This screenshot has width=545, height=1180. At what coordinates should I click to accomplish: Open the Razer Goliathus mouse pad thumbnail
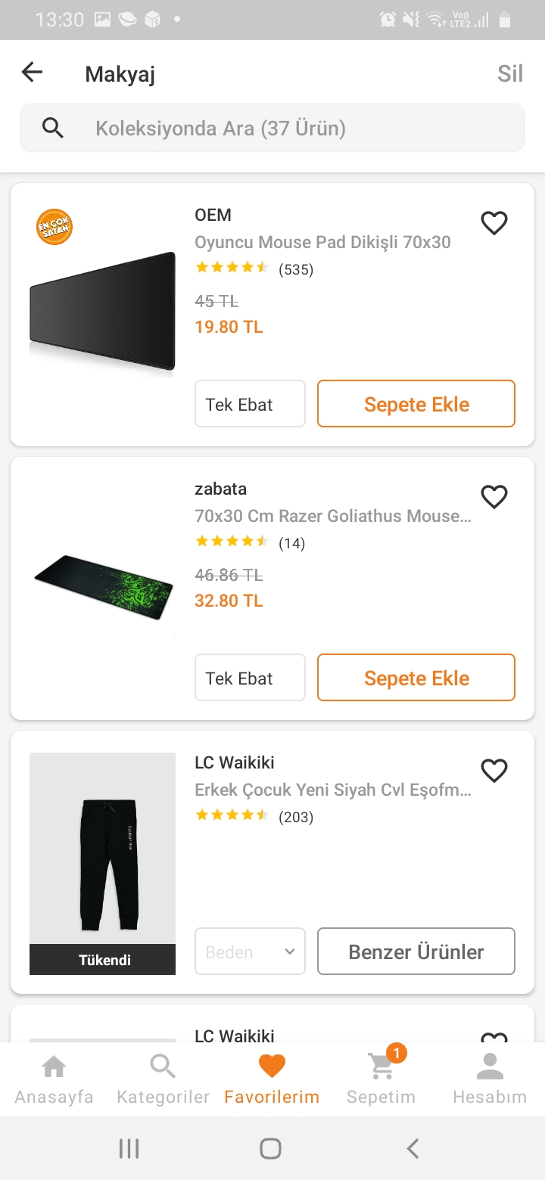pos(103,588)
